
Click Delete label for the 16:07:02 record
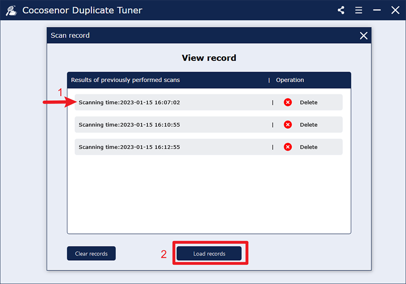coord(309,102)
